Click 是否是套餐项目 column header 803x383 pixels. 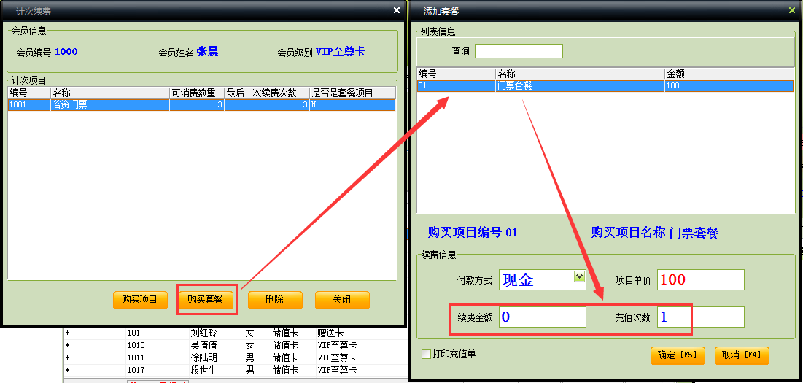pyautogui.click(x=352, y=93)
